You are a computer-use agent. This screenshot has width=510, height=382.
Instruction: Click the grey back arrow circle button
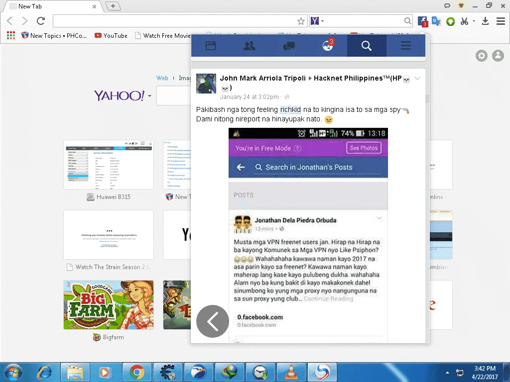click(x=213, y=321)
